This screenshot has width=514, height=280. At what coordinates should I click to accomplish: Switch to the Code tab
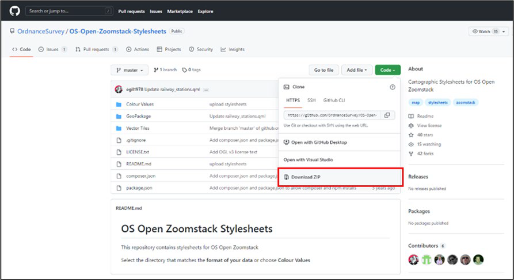(x=21, y=49)
